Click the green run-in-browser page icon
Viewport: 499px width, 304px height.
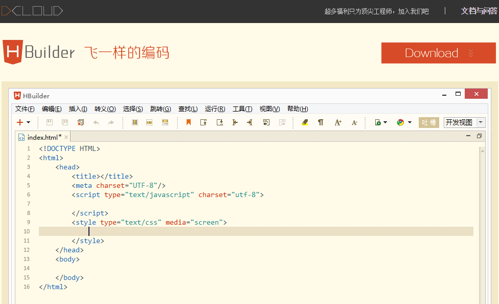tap(378, 122)
